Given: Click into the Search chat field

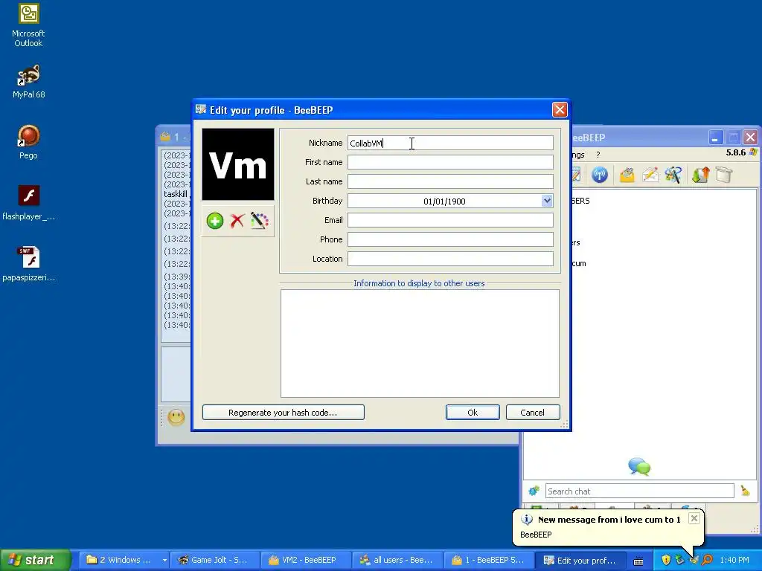Looking at the screenshot, I should (639, 491).
